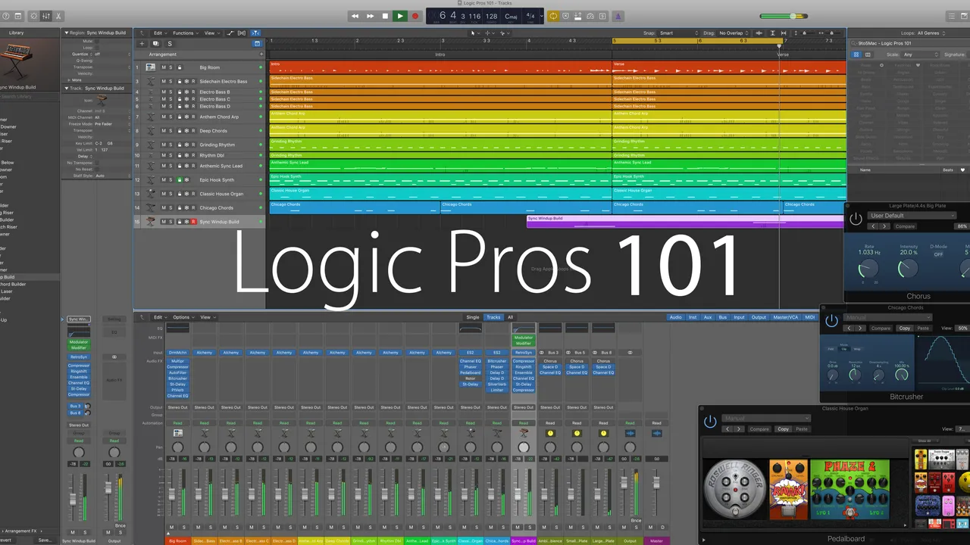Viewport: 970px width, 545px height.
Task: Toggle the Master/VCA filter button in mixer
Action: tap(785, 317)
